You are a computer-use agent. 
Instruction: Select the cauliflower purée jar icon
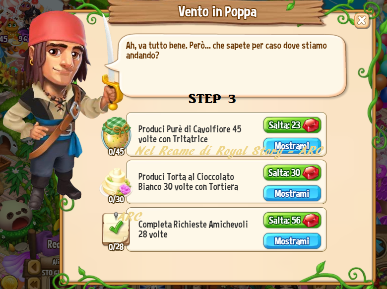click(x=116, y=133)
